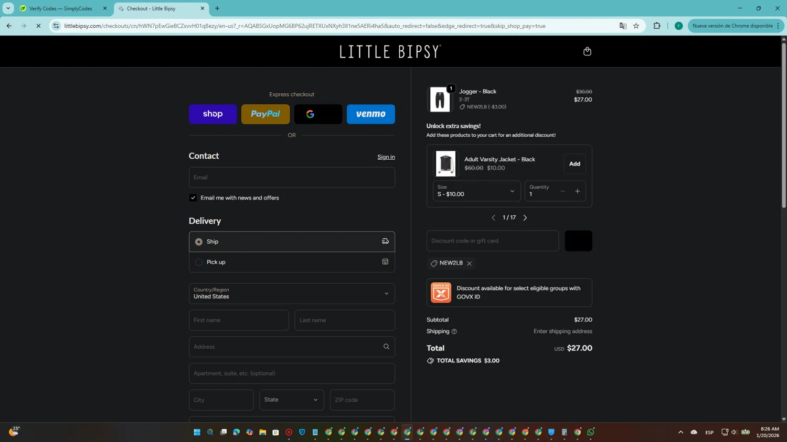Image resolution: width=787 pixels, height=442 pixels.
Task: Go to previous product recommendation
Action: click(x=493, y=218)
